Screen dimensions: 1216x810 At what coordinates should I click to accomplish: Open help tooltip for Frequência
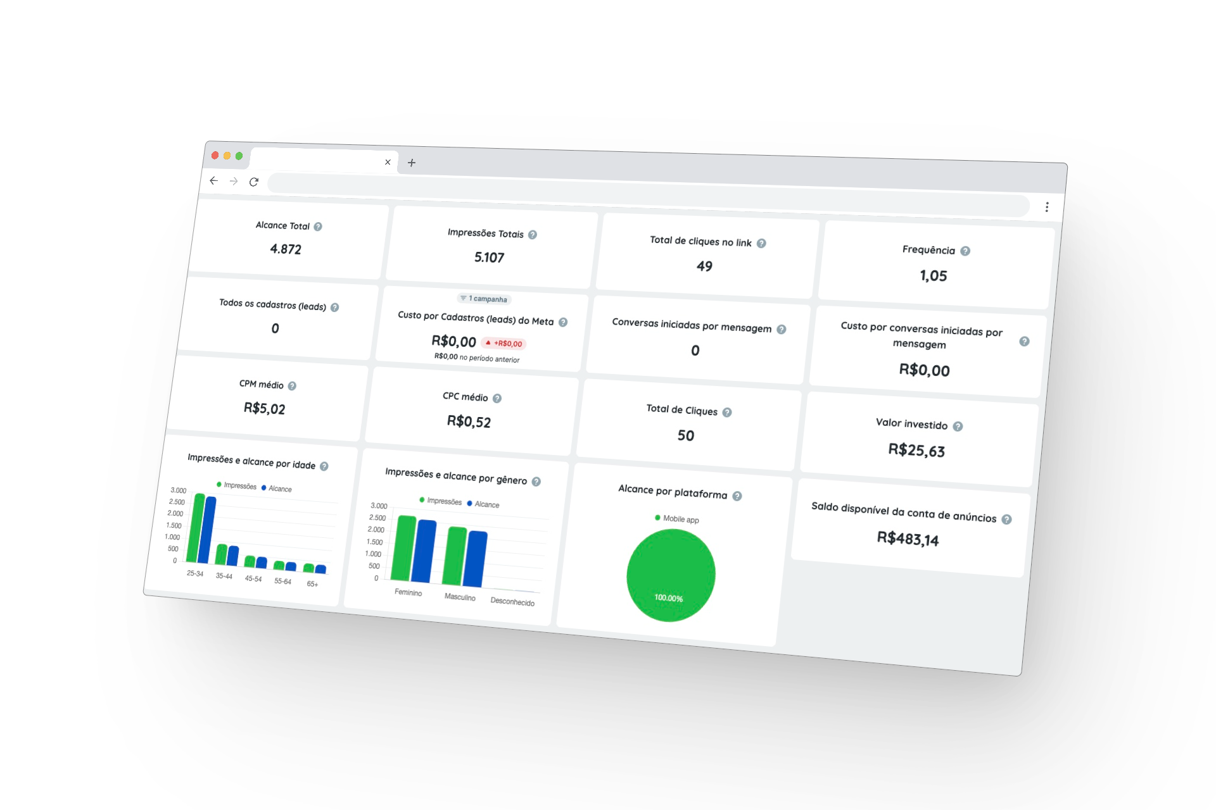(965, 251)
